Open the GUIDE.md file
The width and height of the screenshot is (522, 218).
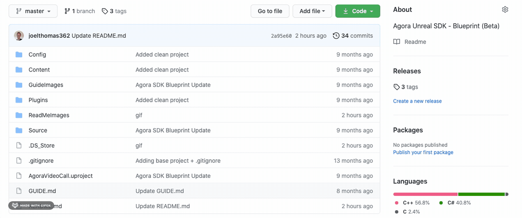42,191
